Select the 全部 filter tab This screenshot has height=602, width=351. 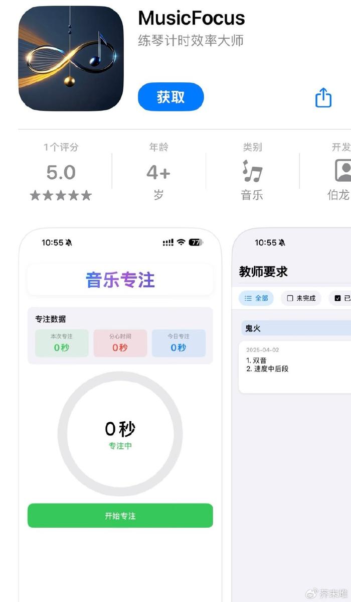[x=256, y=298]
